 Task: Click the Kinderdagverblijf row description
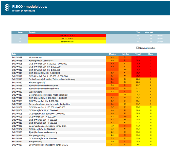[x=38, y=82]
